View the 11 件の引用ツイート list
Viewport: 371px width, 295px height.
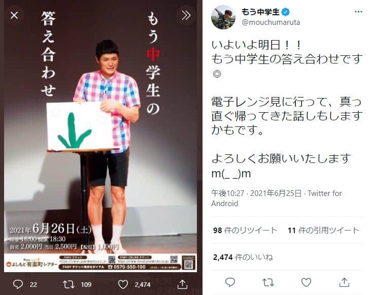[324, 230]
